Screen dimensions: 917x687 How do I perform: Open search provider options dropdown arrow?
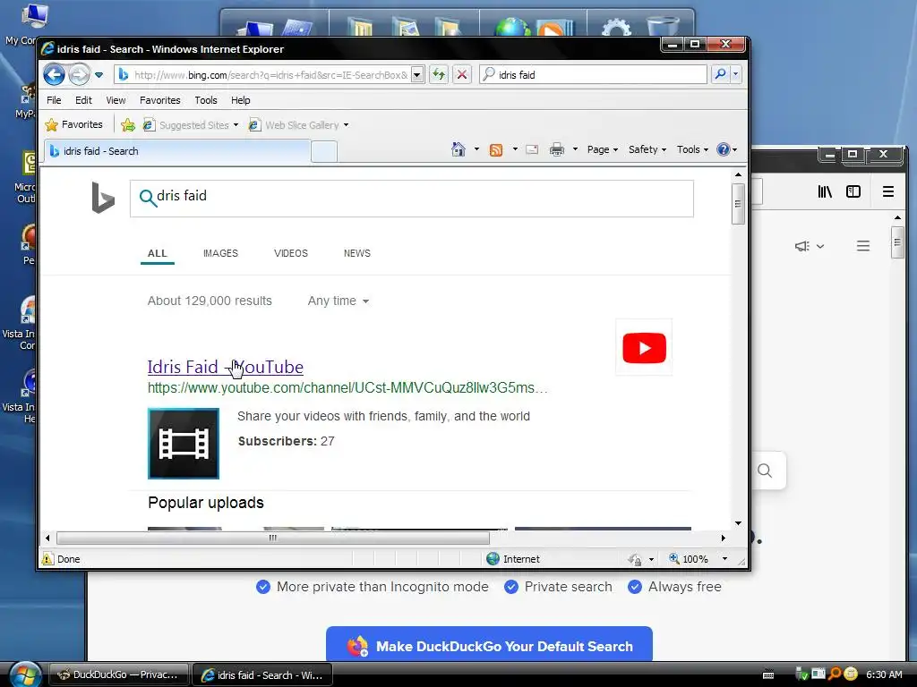[x=736, y=74]
